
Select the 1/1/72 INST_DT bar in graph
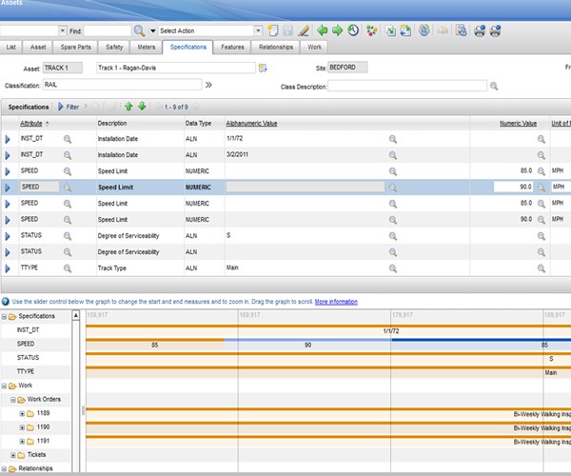(328, 330)
